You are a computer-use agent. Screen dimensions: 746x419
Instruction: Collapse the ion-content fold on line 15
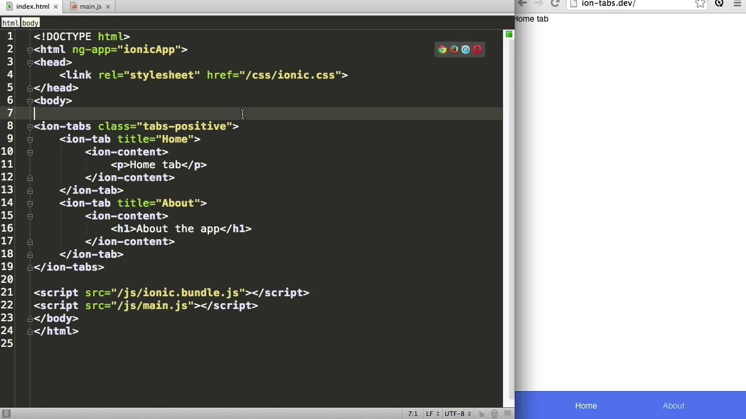29,216
